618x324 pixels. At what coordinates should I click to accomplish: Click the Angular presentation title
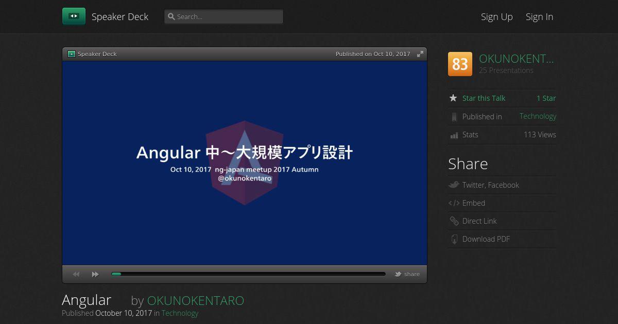point(87,300)
